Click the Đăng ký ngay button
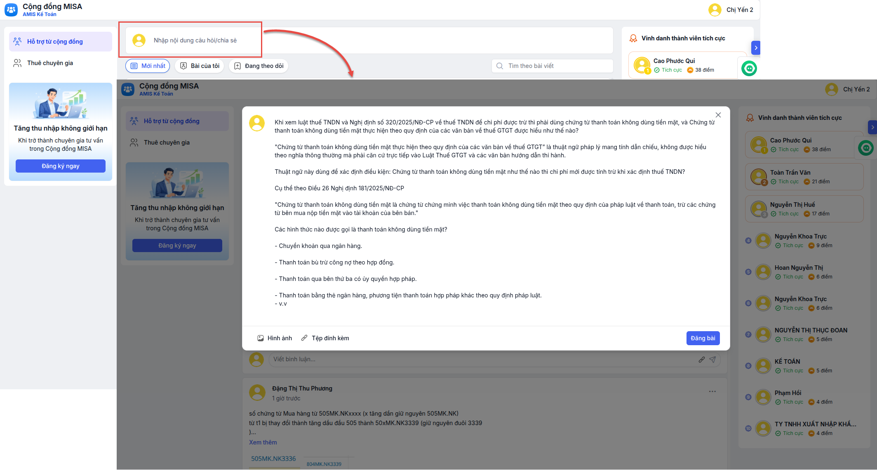877x470 pixels. (60, 166)
